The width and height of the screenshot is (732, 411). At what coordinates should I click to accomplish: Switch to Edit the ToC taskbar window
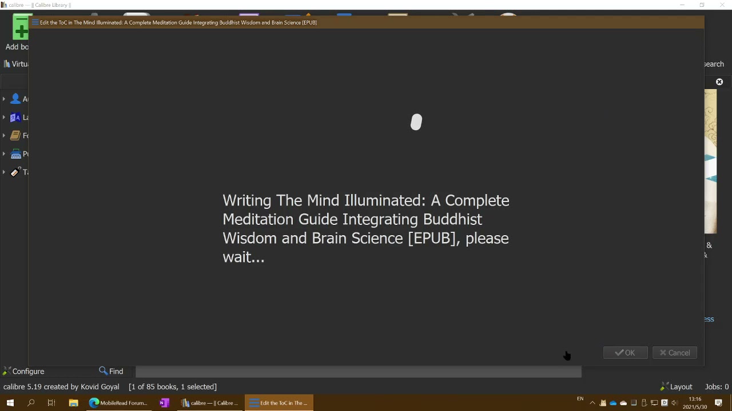[279, 403]
